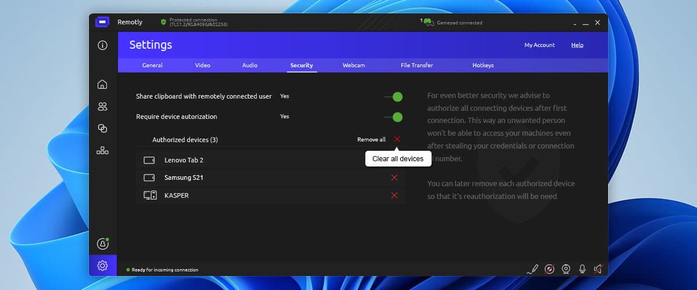Open the info icon in the sidebar
Screen dimensions: 697x290
tap(103, 45)
